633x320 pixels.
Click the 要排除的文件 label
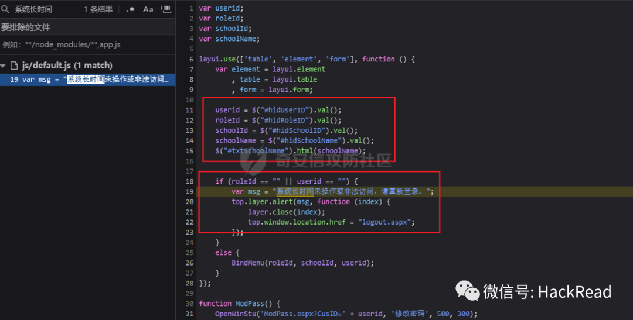[25, 27]
